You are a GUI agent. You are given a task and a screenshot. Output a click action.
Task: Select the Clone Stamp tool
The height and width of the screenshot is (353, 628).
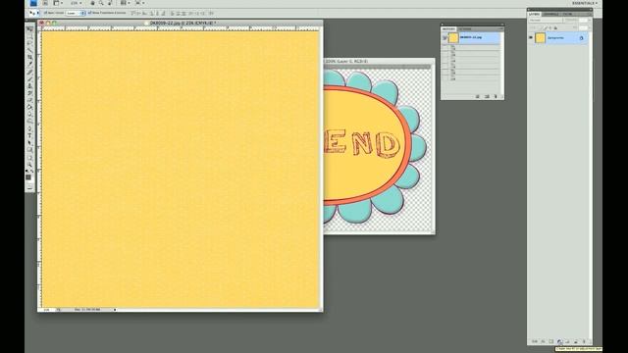coord(30,85)
